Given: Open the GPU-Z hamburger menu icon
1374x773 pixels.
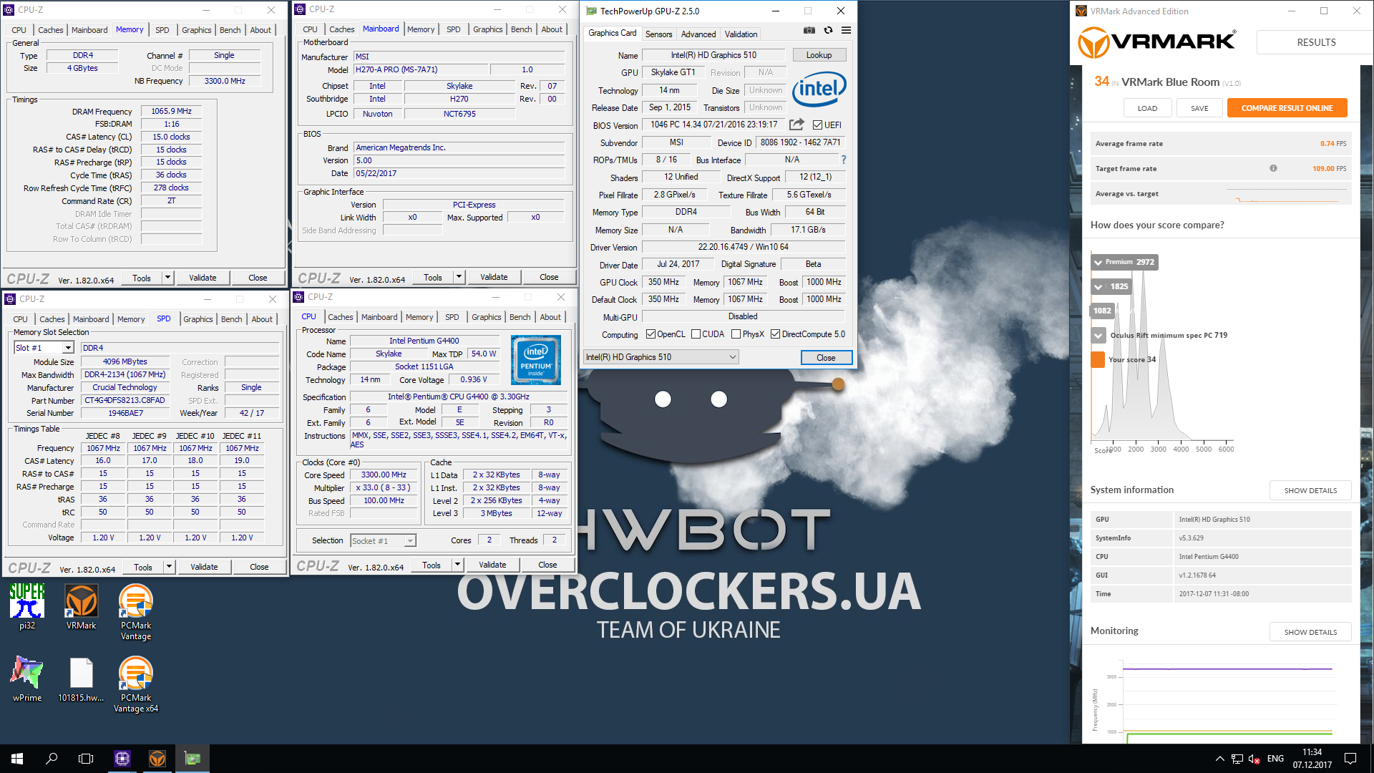Looking at the screenshot, I should click(x=846, y=31).
